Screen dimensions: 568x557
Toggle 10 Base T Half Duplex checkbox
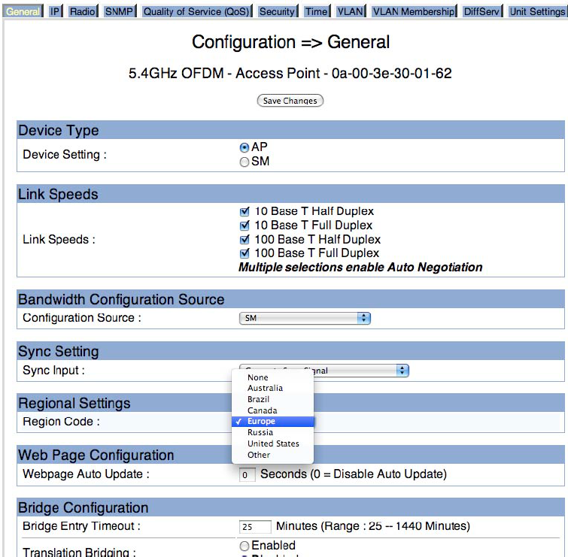[245, 211]
